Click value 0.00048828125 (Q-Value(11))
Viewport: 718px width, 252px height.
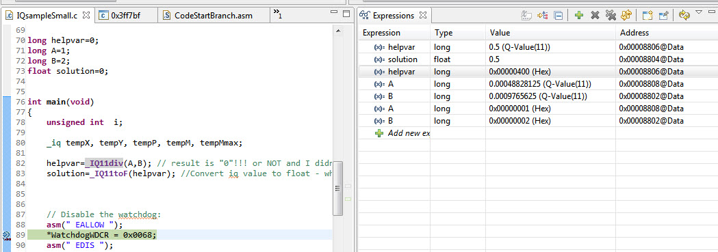point(550,84)
